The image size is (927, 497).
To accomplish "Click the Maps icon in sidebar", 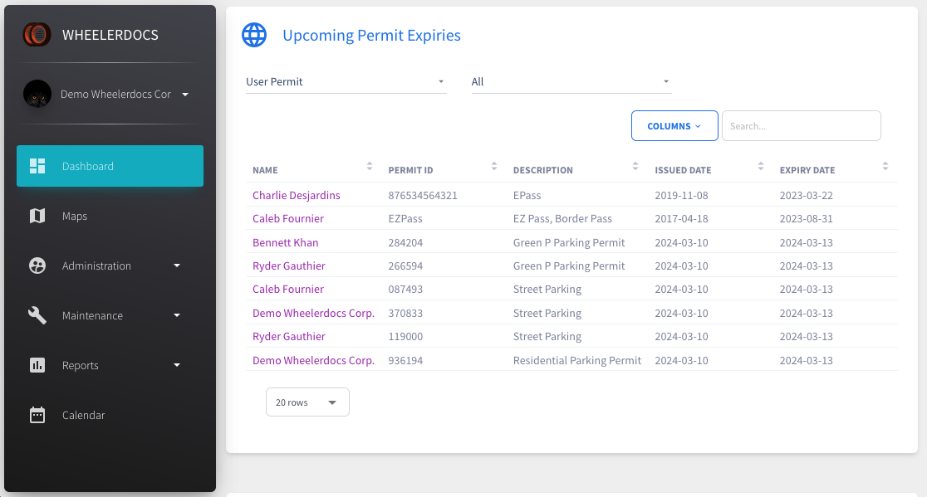I will pyautogui.click(x=37, y=216).
